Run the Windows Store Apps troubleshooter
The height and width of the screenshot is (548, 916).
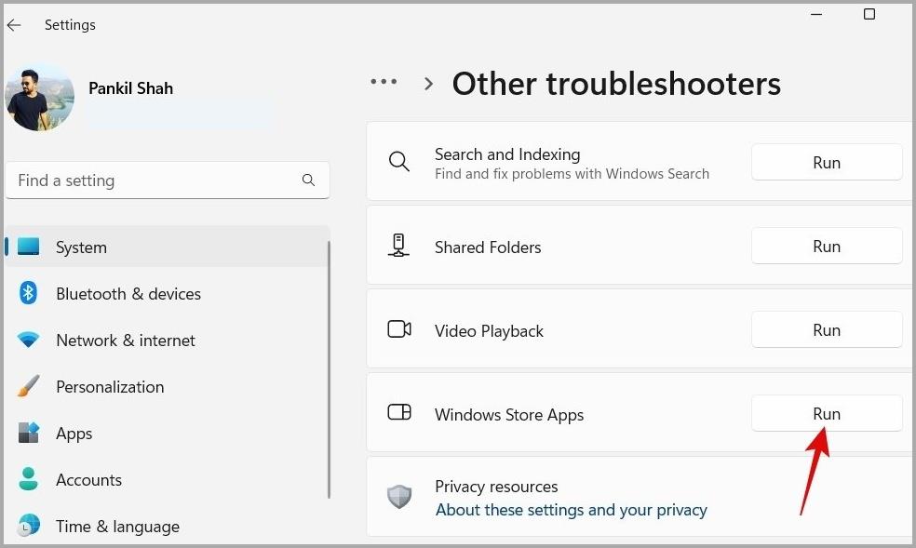click(x=827, y=414)
